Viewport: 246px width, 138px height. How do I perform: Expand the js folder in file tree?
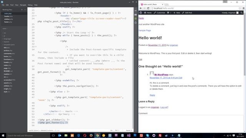[x=4, y=36]
